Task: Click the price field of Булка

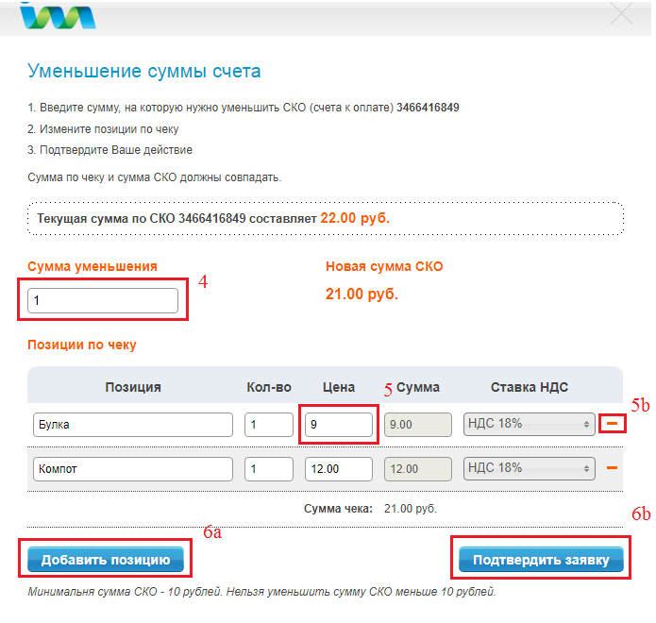Action: [x=339, y=425]
